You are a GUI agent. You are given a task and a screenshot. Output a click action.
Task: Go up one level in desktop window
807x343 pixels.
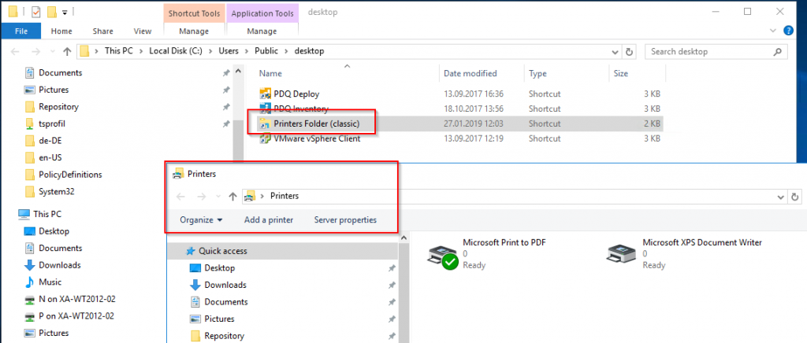pyautogui.click(x=67, y=51)
